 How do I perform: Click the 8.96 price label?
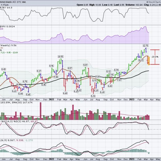tap(51, 66)
